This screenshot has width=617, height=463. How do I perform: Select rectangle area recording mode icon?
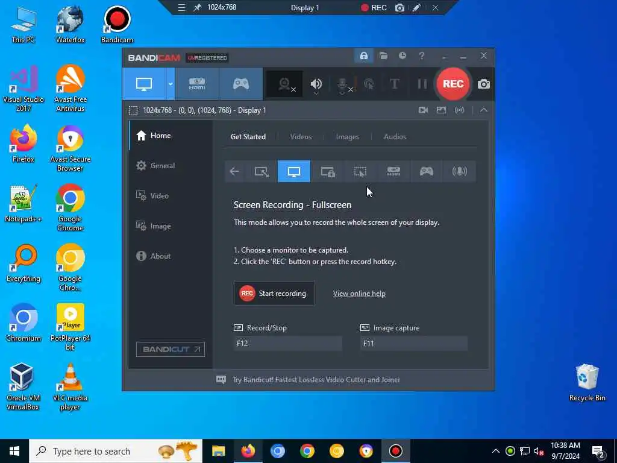point(262,171)
